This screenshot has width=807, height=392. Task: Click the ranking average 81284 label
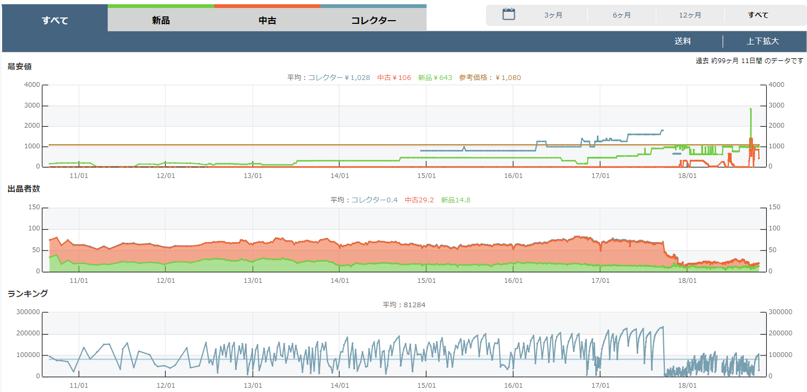[x=404, y=305]
